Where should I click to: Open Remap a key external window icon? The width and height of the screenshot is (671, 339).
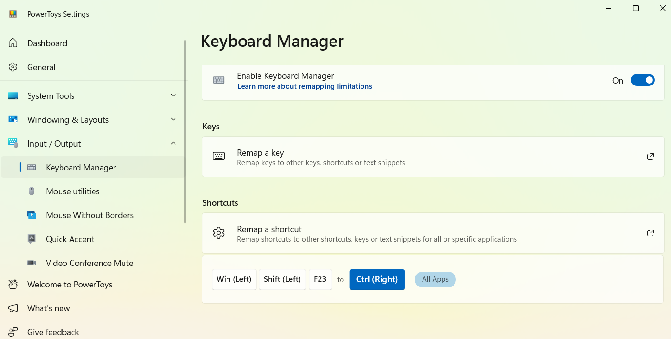(650, 157)
